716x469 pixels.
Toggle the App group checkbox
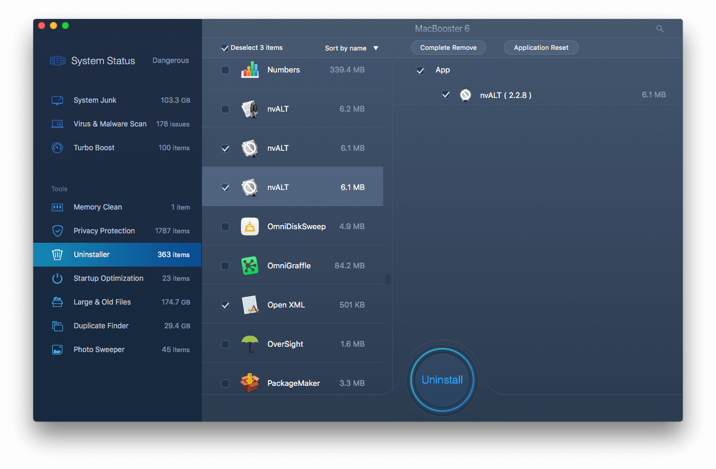click(420, 70)
